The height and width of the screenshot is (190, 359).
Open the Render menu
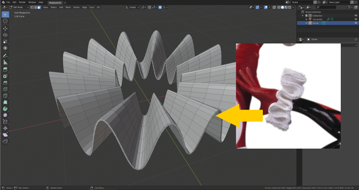22,2
